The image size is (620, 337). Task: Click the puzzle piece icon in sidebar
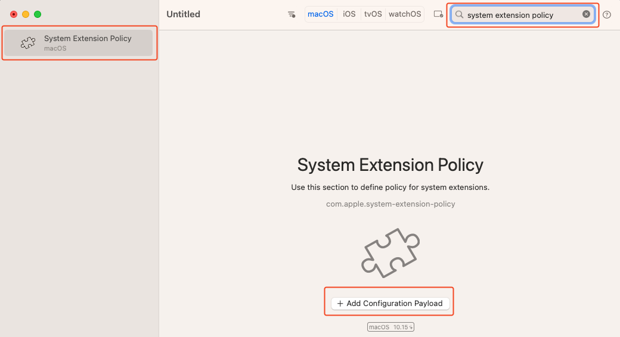27,43
